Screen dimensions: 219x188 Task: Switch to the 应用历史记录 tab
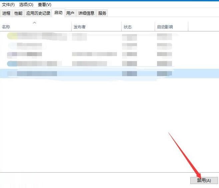[x=38, y=13]
